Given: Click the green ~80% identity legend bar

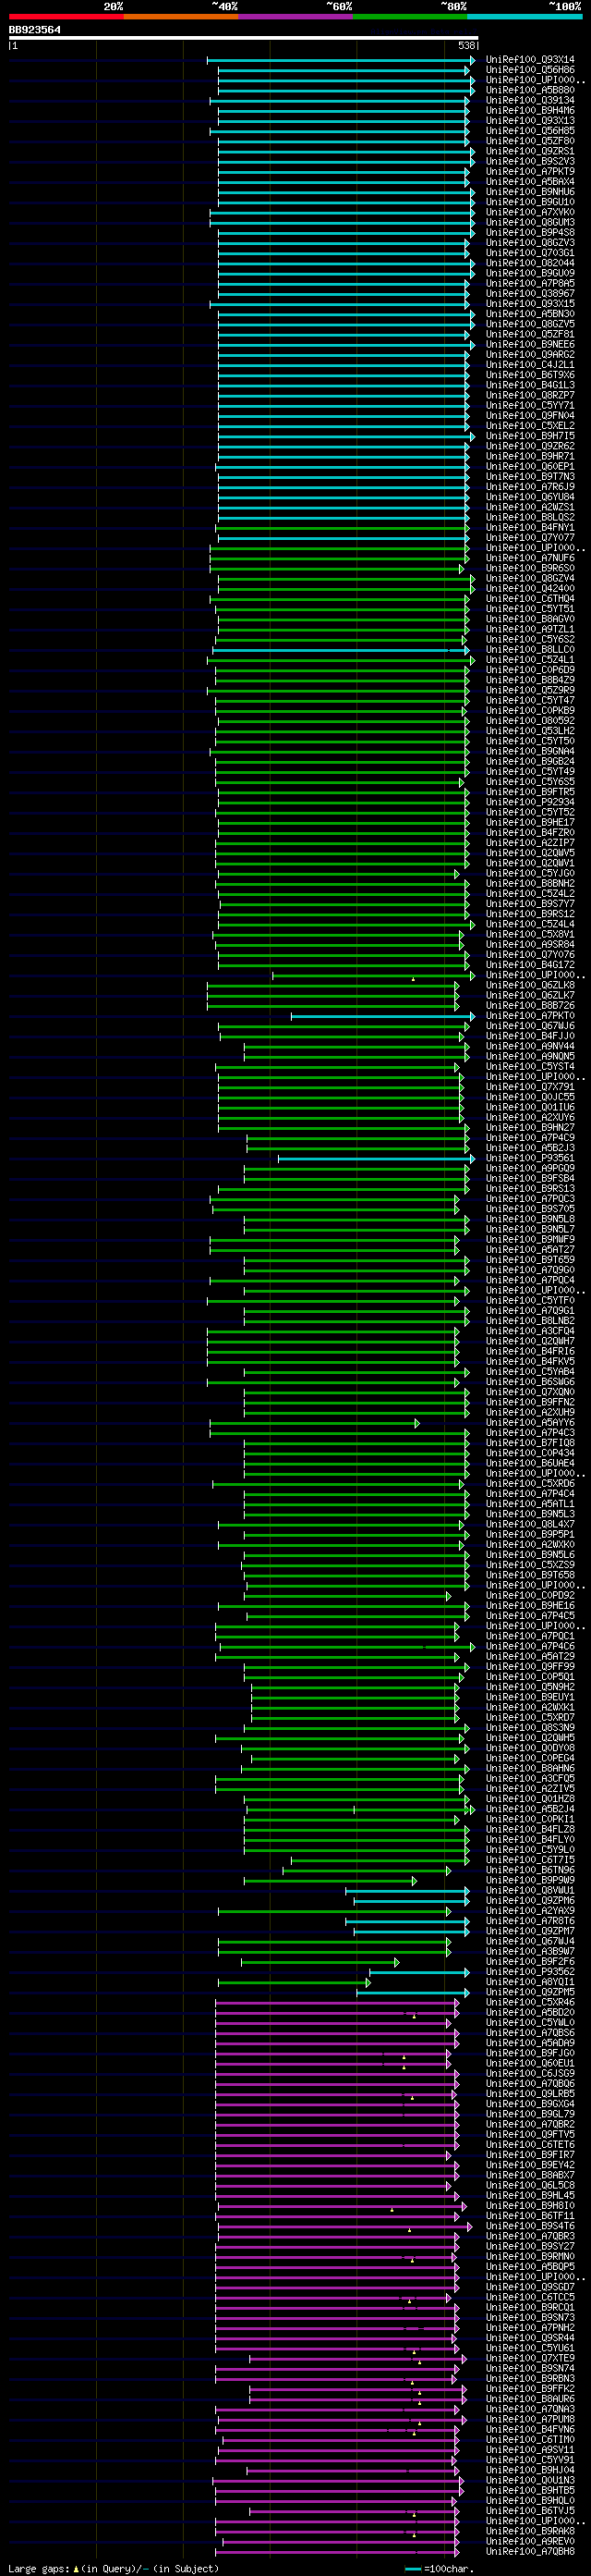Looking at the screenshot, I should [x=410, y=17].
